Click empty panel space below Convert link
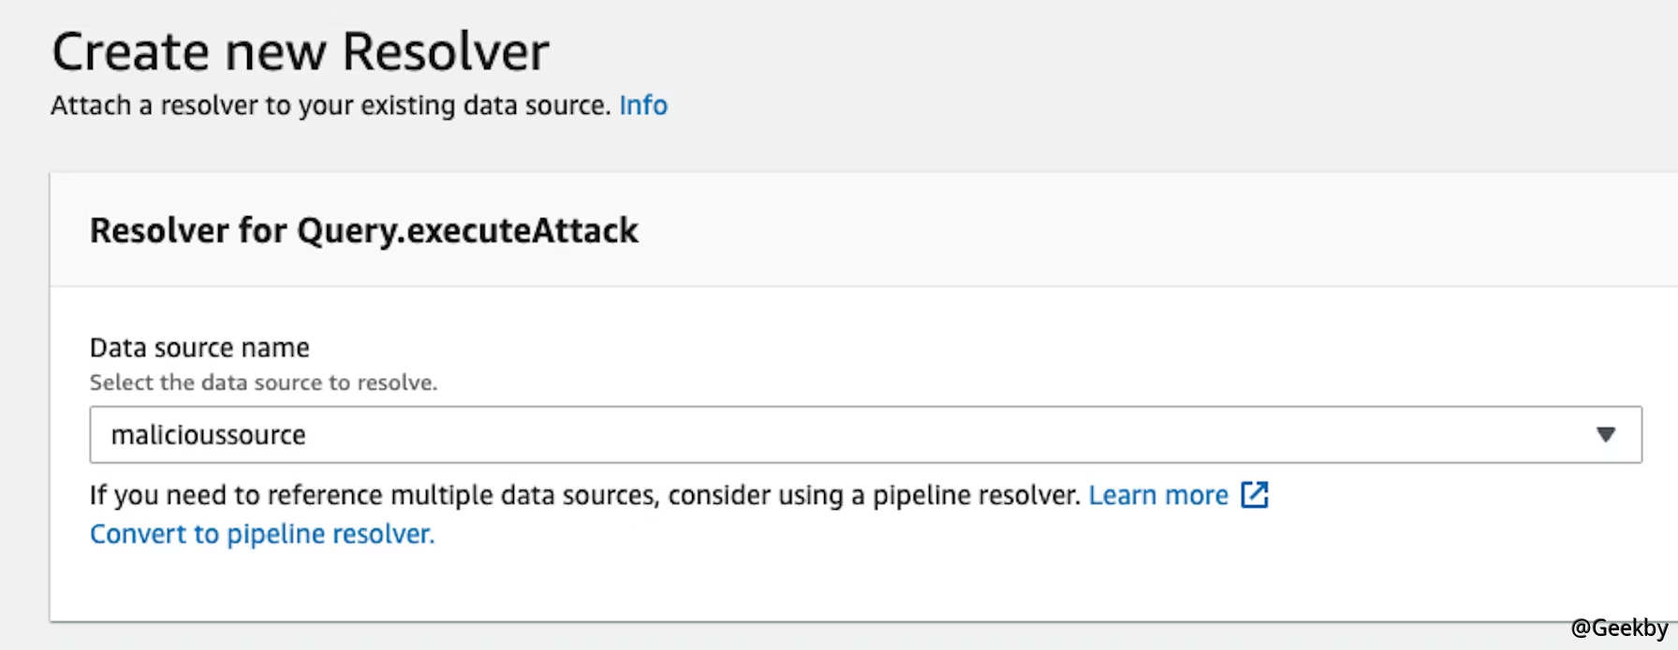This screenshot has width=1678, height=650. (843, 585)
